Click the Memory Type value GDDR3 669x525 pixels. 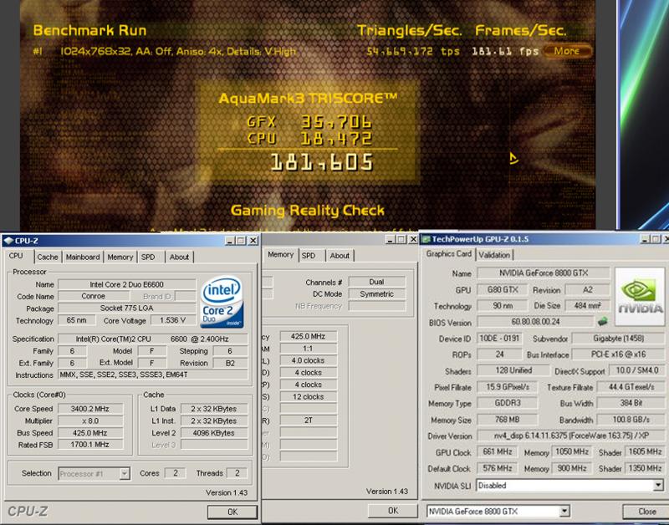pyautogui.click(x=508, y=403)
